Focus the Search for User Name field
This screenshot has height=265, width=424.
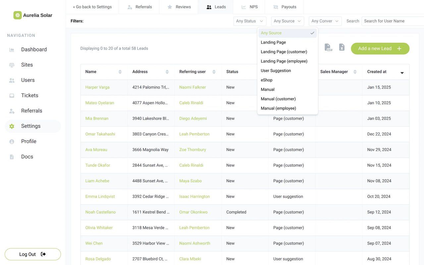pos(393,21)
